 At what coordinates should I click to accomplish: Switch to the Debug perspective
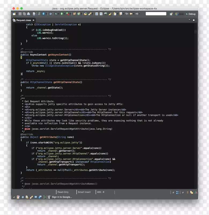190,14
